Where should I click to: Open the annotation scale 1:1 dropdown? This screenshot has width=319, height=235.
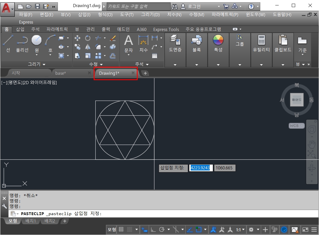[240, 230]
